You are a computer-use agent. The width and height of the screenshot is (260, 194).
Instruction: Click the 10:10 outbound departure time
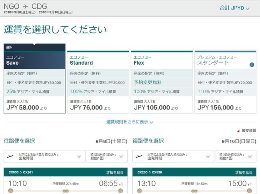tap(18, 183)
